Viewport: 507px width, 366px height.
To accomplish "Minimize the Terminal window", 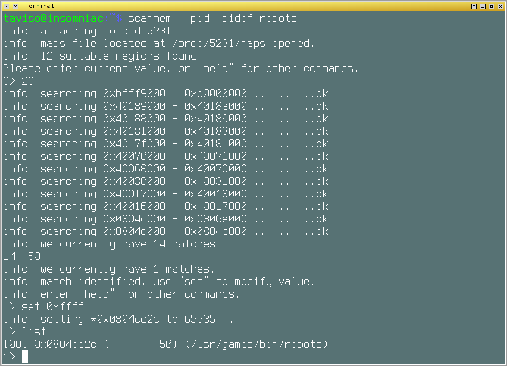I will click(482, 6).
